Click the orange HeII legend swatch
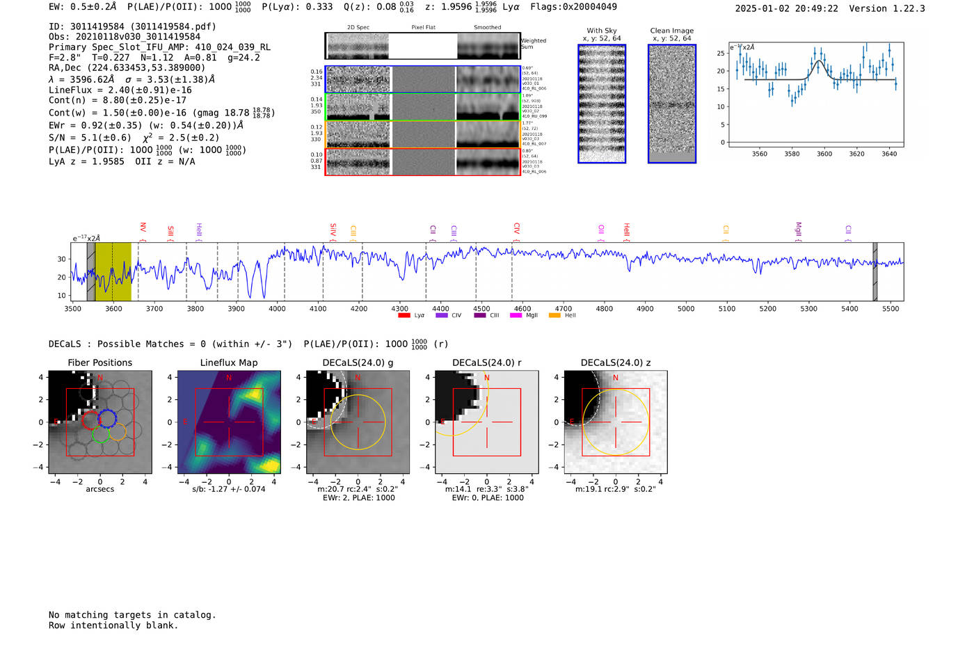974x663 pixels. [554, 315]
